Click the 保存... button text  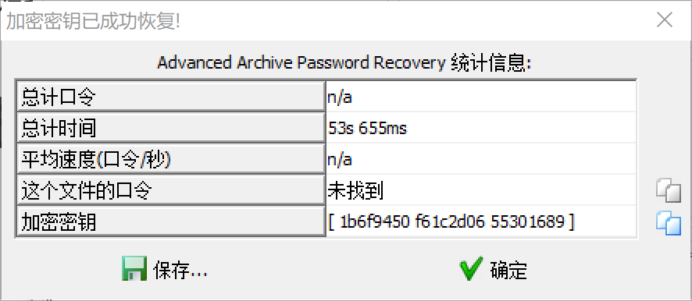(x=180, y=271)
